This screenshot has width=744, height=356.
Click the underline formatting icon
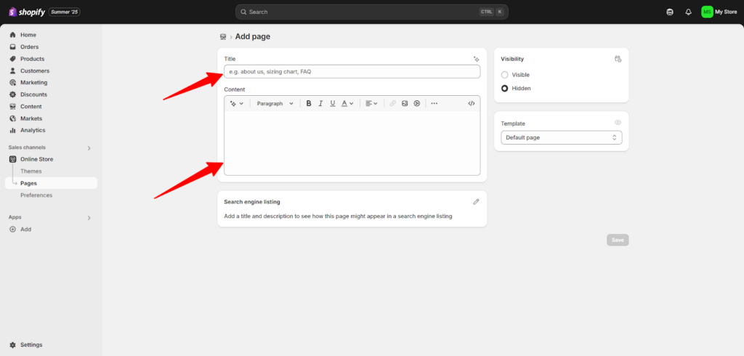(x=333, y=104)
